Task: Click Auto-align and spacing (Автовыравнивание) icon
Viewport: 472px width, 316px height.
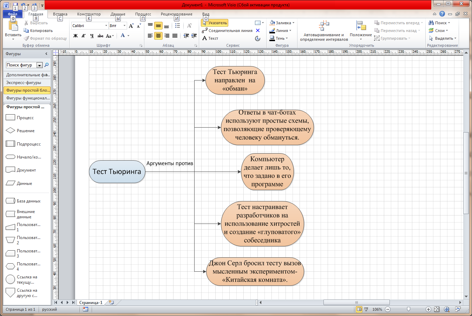Action: tap(324, 26)
